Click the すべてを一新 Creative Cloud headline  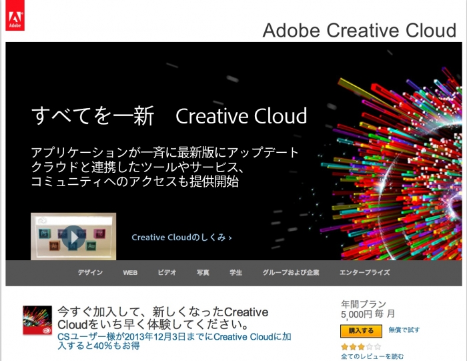(169, 115)
